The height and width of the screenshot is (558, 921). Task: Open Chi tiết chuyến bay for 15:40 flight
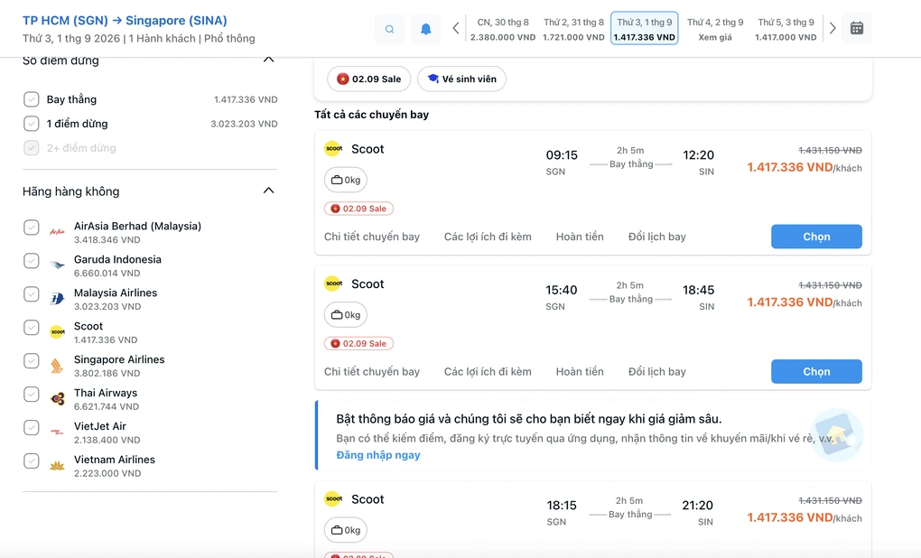372,372
